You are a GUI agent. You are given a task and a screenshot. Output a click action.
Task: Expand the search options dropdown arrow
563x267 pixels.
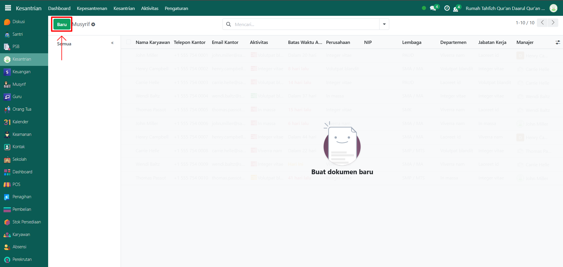point(384,24)
